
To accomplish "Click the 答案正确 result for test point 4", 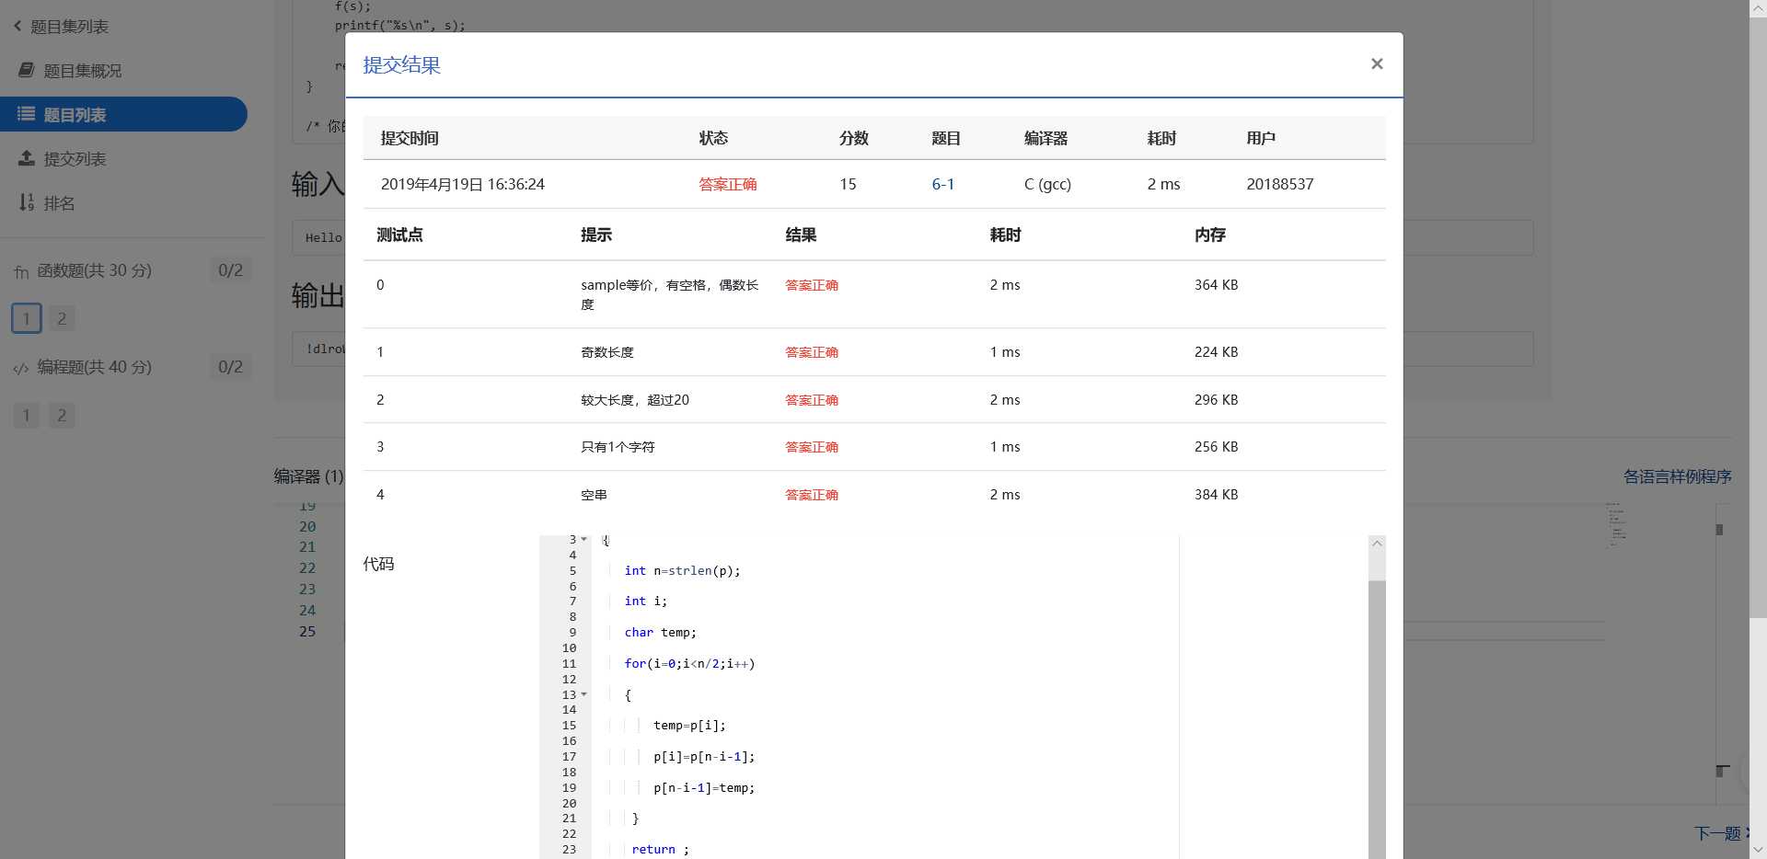I will [x=811, y=495].
